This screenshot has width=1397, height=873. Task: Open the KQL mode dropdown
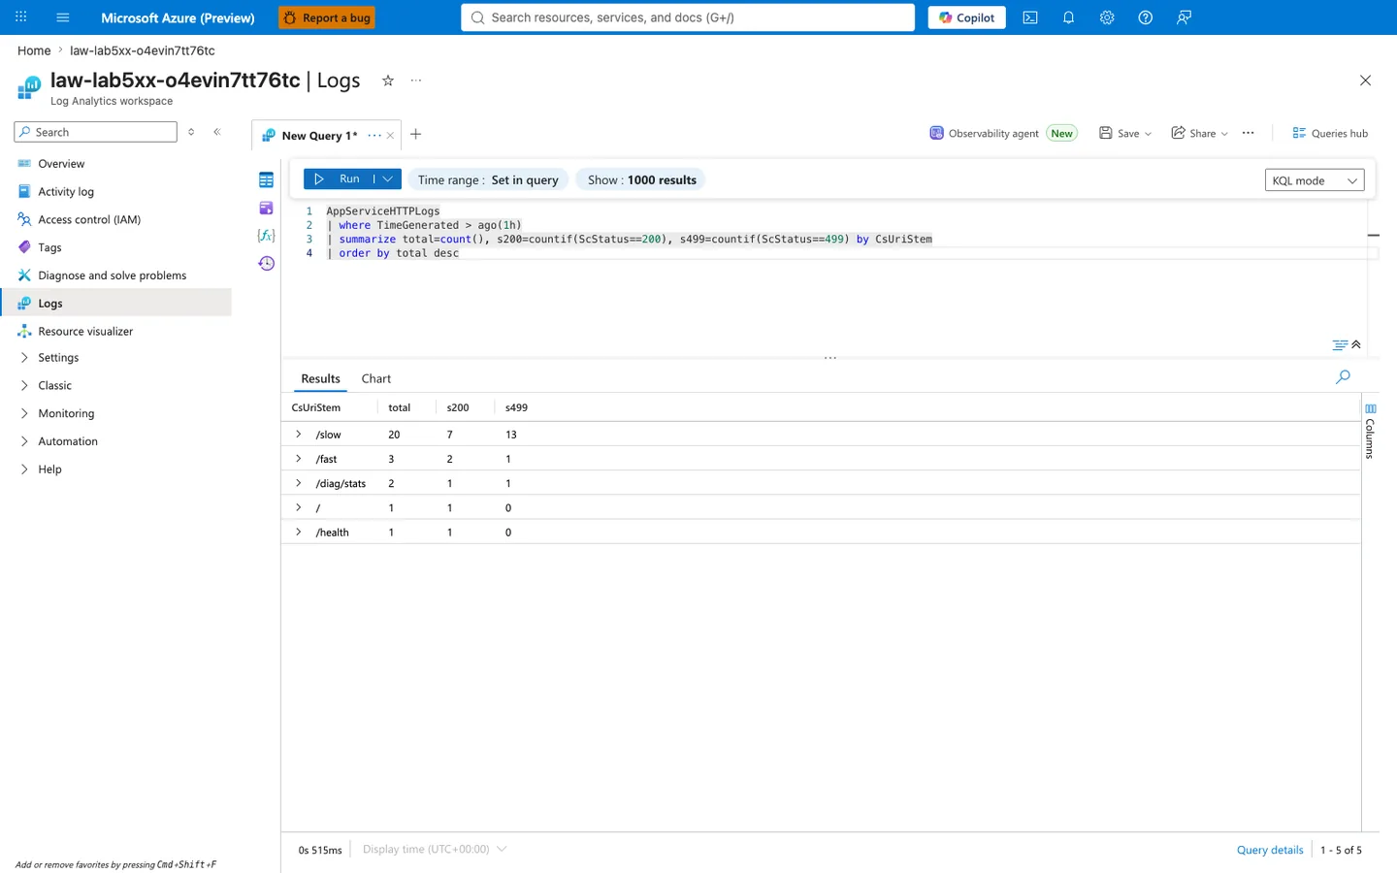[1315, 180]
